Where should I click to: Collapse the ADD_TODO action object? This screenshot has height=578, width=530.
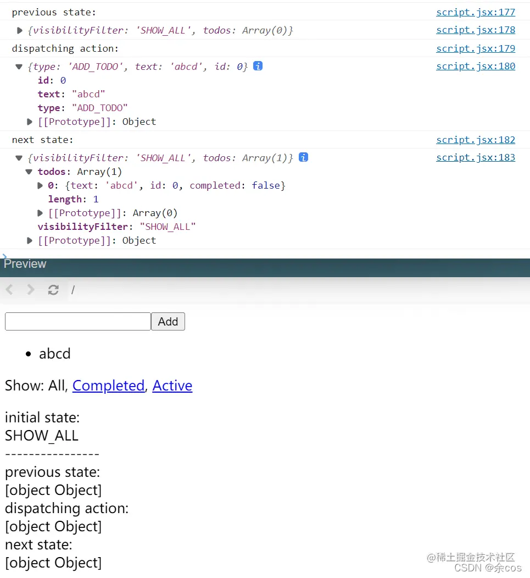point(19,67)
